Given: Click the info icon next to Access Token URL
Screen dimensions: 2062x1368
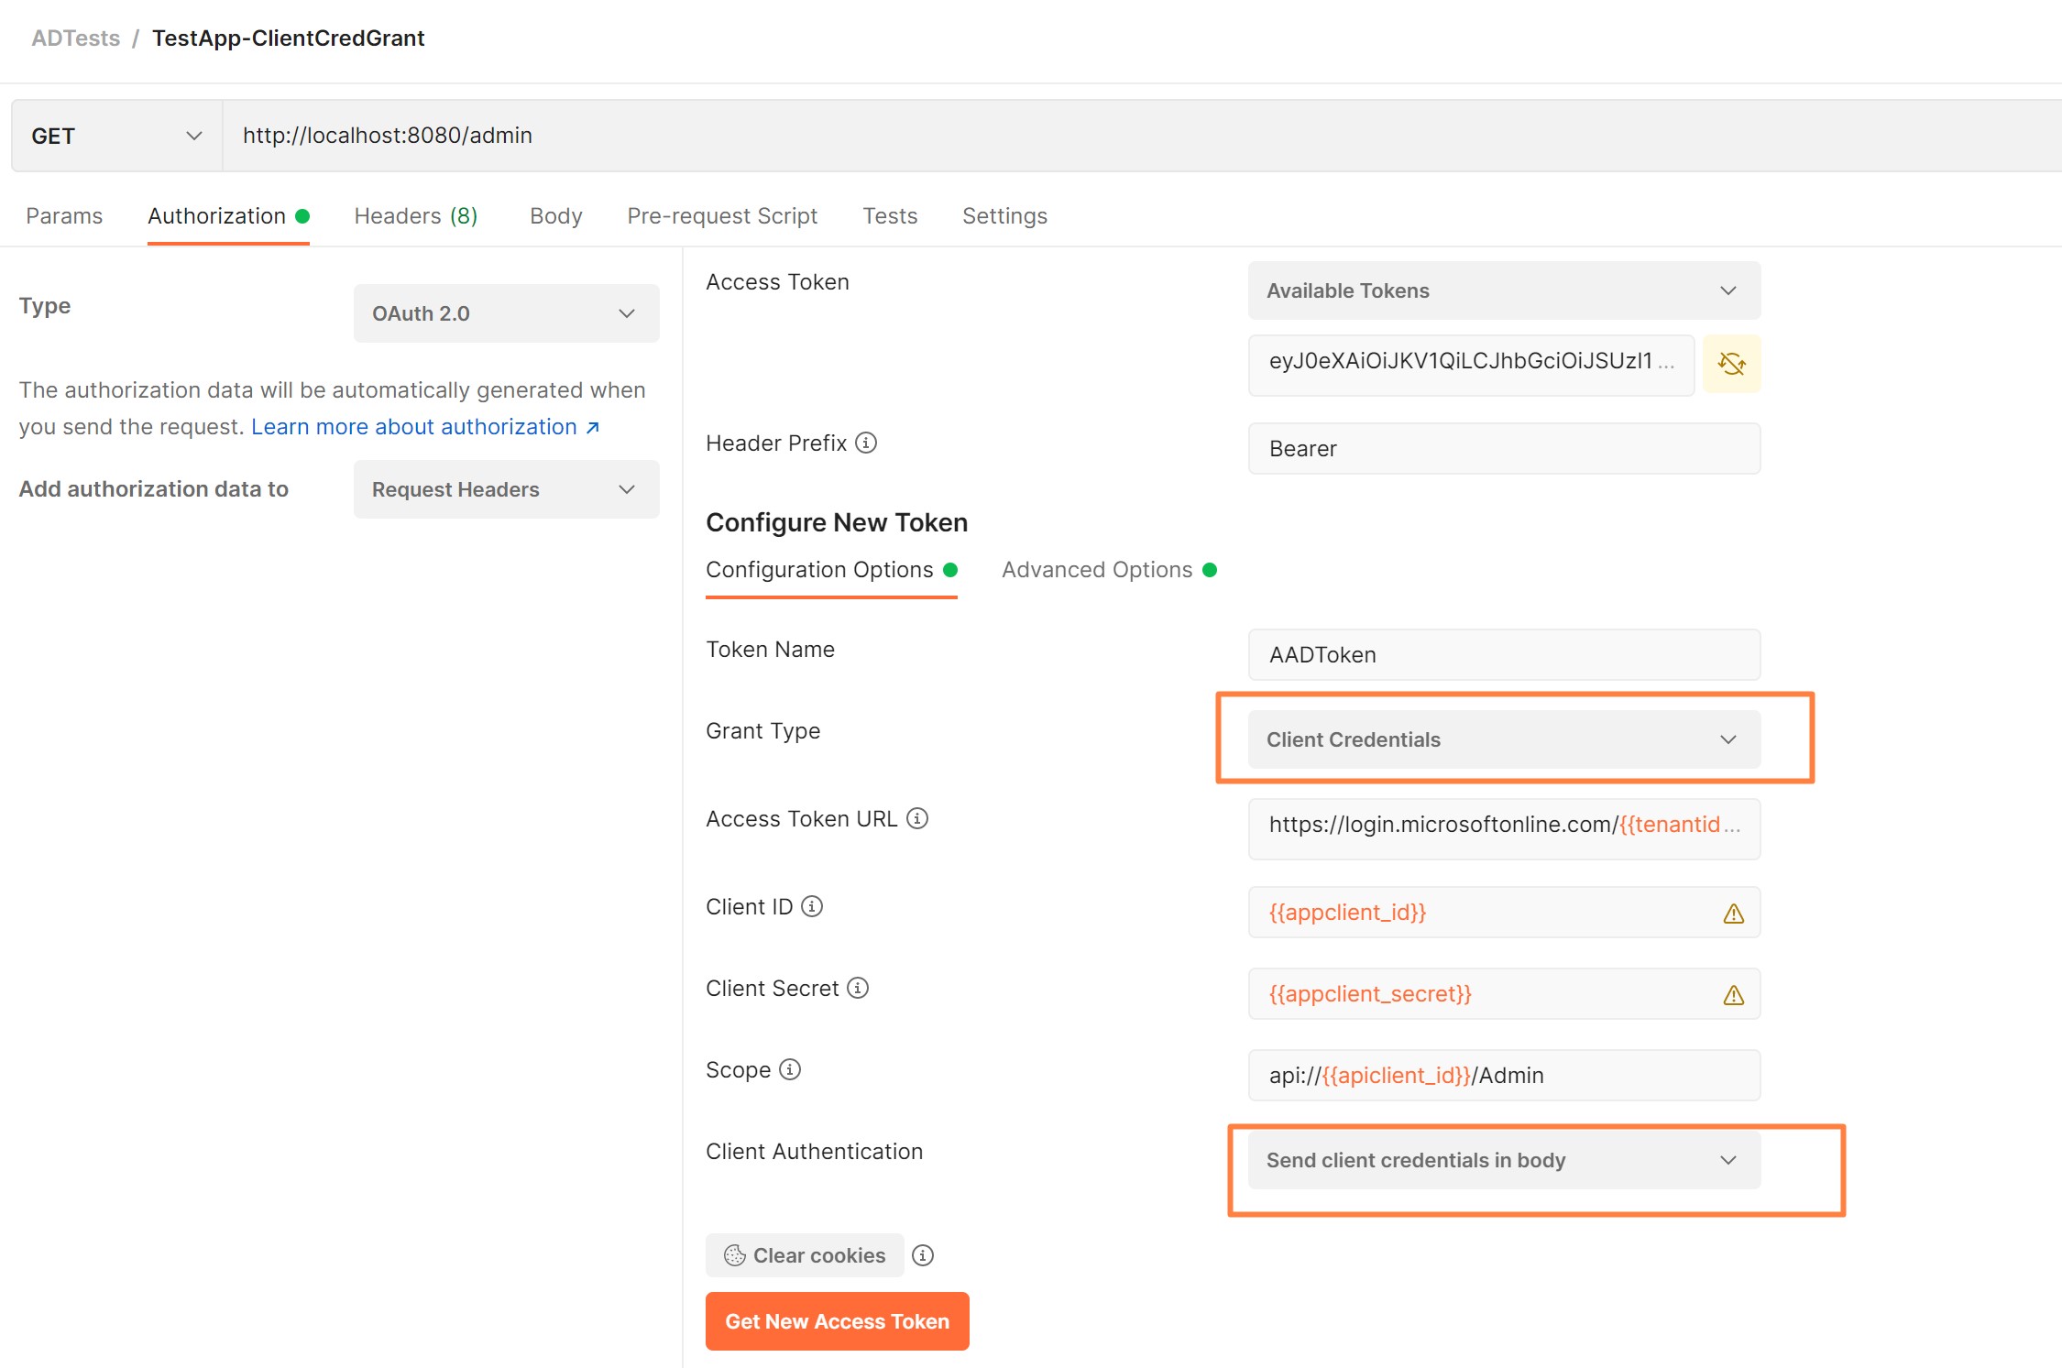Looking at the screenshot, I should point(917,818).
